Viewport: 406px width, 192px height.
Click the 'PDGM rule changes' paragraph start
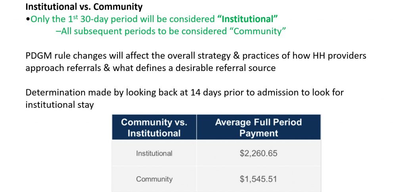tap(67, 56)
